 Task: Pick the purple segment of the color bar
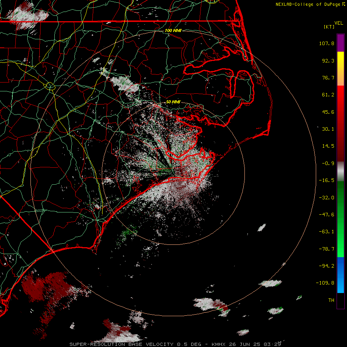click(340, 43)
